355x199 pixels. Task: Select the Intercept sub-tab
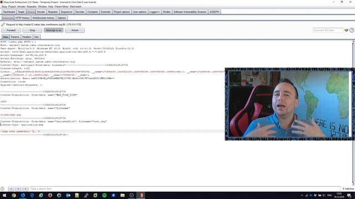8,18
